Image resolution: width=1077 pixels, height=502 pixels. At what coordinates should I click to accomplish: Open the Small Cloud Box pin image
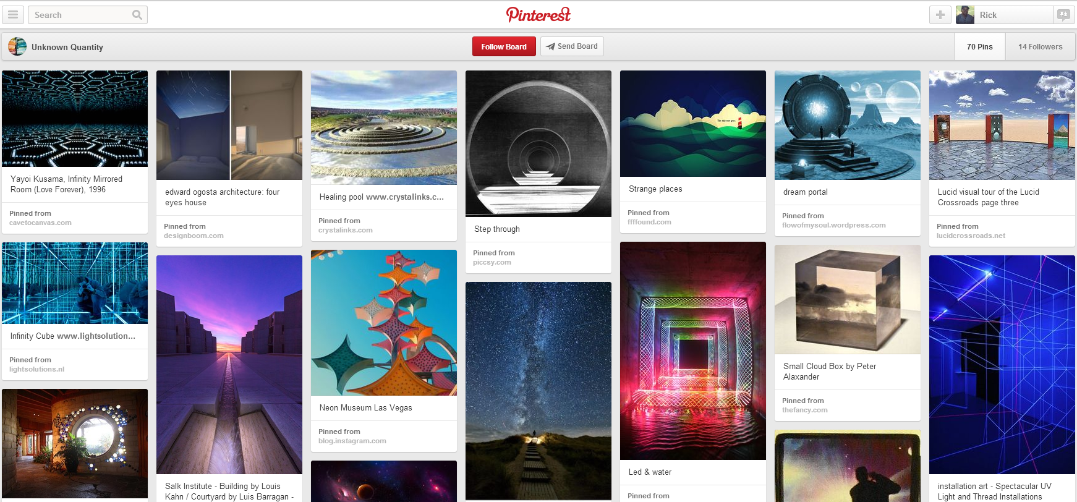click(847, 299)
